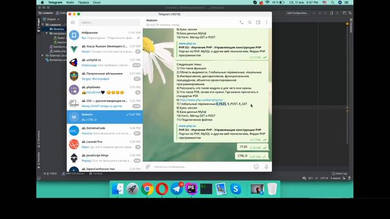Open the three-dot chat options menu
The height and width of the screenshot is (219, 390).
click(x=266, y=23)
